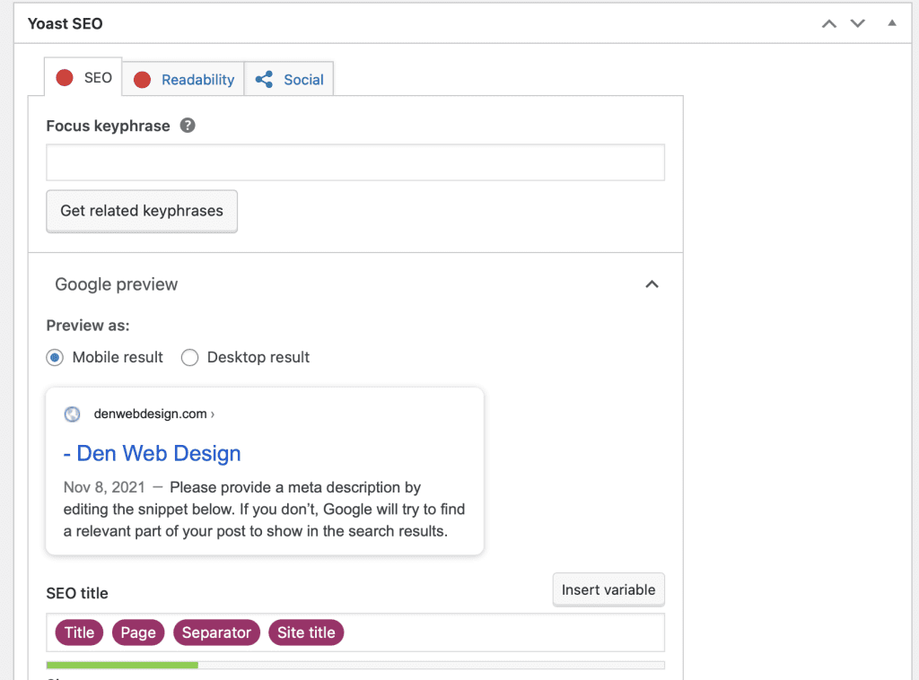Open the Focus keyphrase help icon
This screenshot has height=680, width=919.
click(188, 126)
